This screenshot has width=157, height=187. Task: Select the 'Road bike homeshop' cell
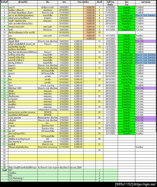(48, 147)
